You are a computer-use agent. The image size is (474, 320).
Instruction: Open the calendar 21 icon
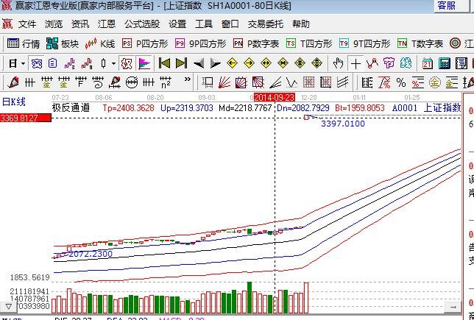pos(428,63)
